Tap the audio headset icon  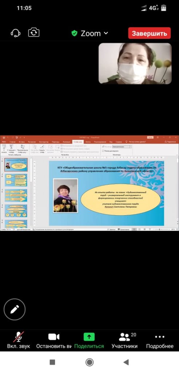(16, 33)
